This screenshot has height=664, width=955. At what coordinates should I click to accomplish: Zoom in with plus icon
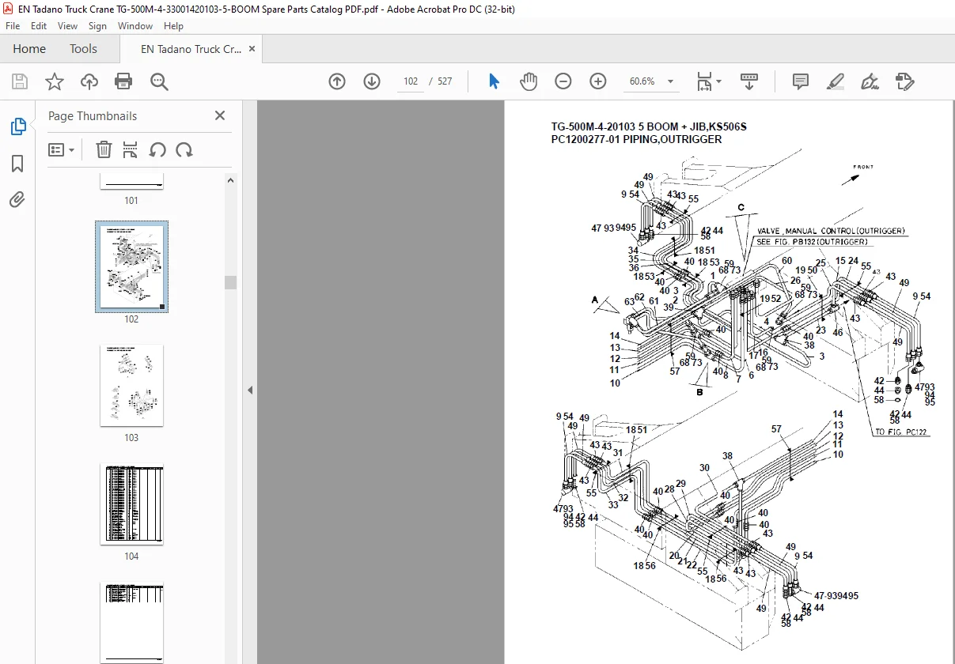point(598,81)
